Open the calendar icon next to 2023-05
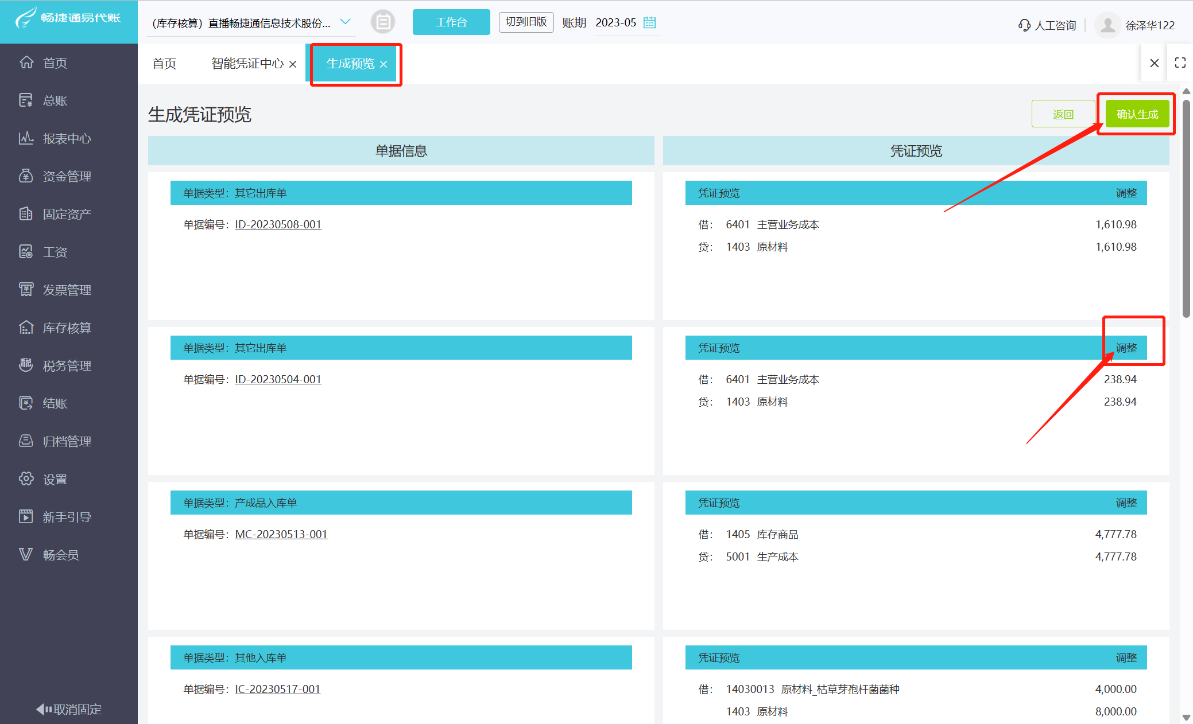 click(x=649, y=22)
